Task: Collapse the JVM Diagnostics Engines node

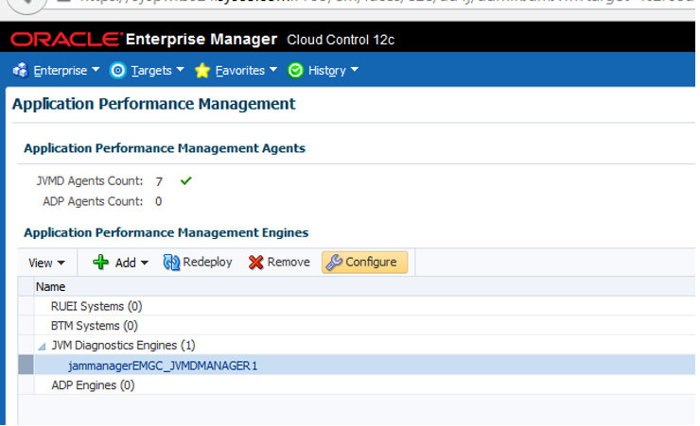Action: (x=42, y=347)
